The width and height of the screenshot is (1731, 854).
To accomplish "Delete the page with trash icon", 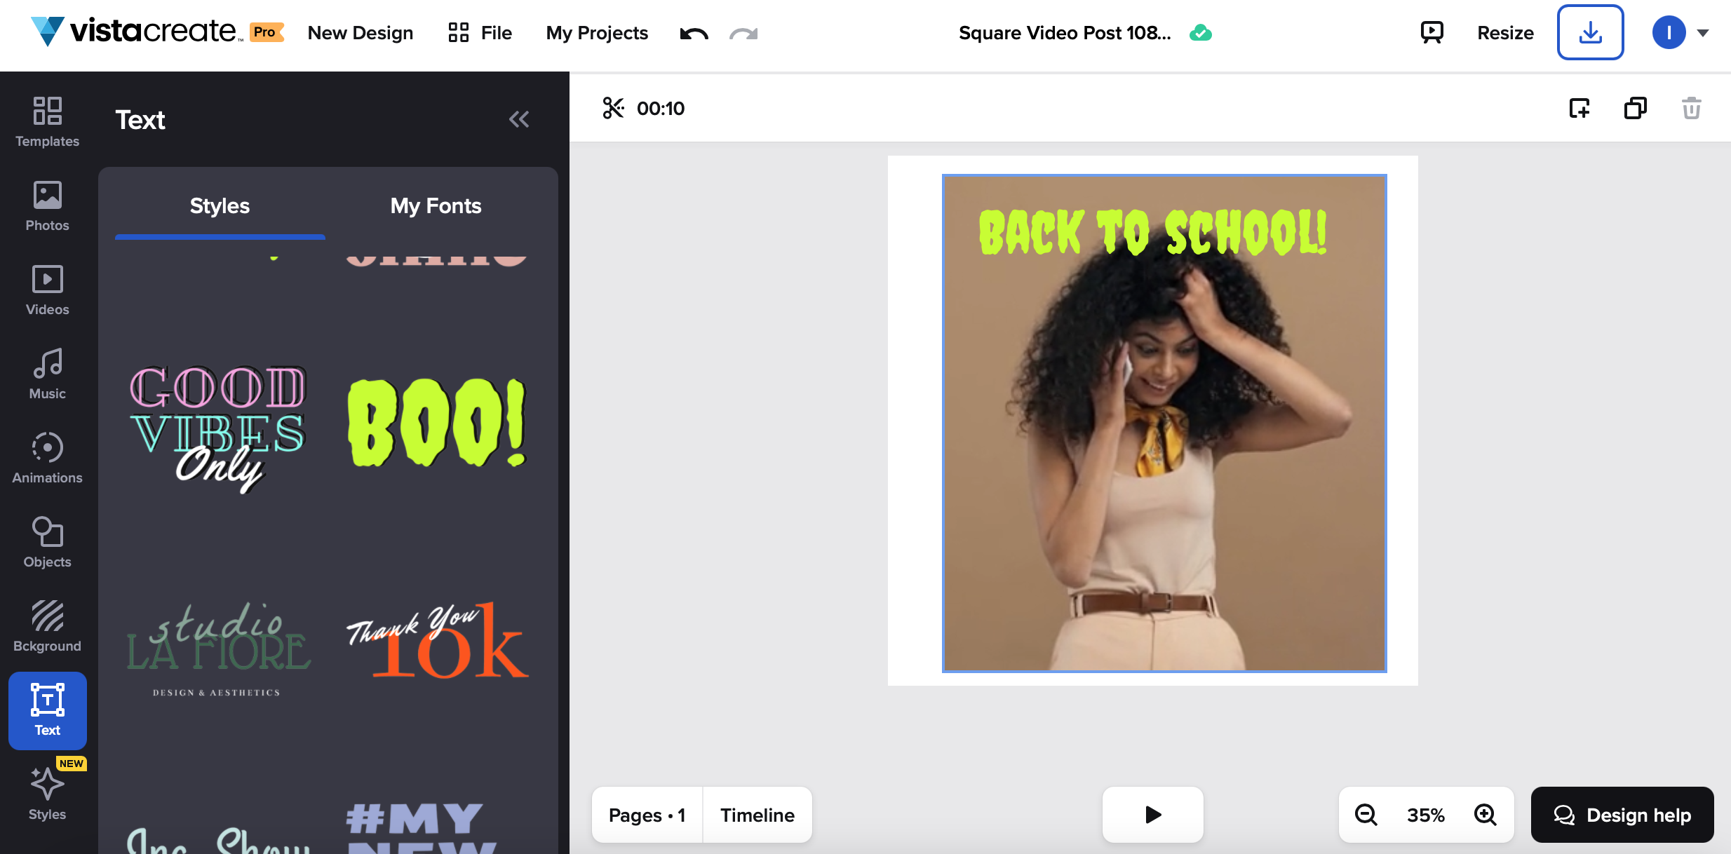I will (x=1691, y=108).
